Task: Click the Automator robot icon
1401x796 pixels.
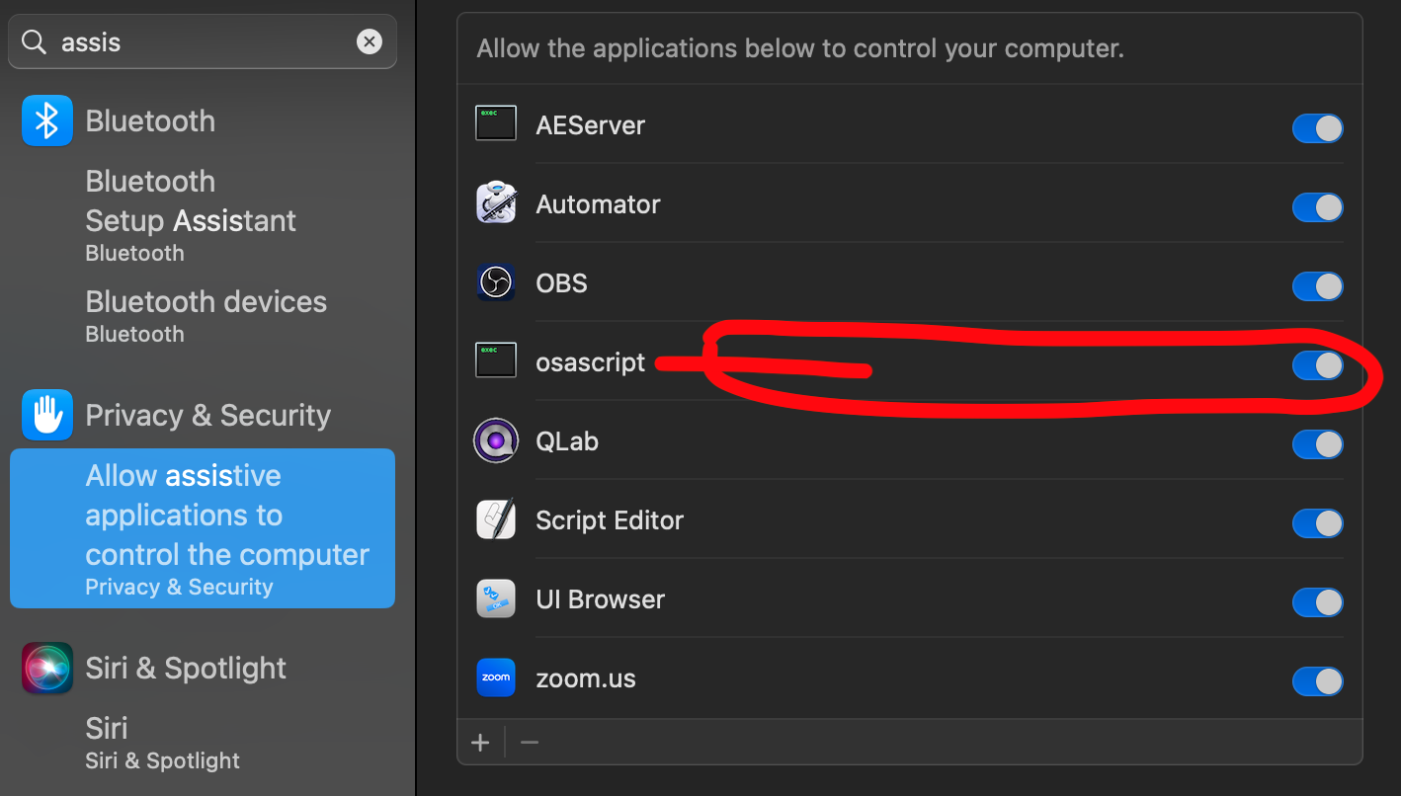Action: pos(496,203)
